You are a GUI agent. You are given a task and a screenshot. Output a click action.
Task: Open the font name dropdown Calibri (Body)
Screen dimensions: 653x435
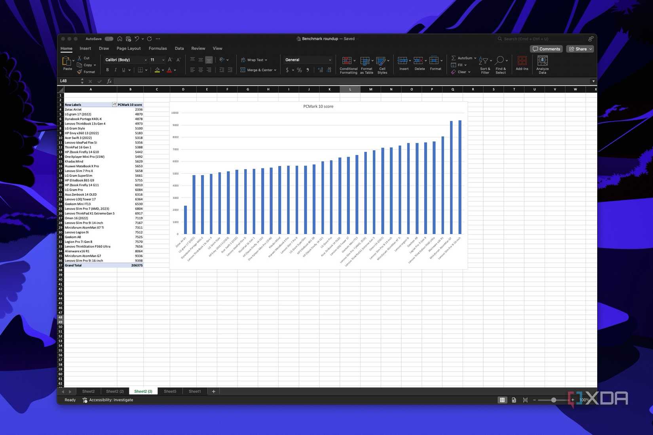(x=126, y=60)
